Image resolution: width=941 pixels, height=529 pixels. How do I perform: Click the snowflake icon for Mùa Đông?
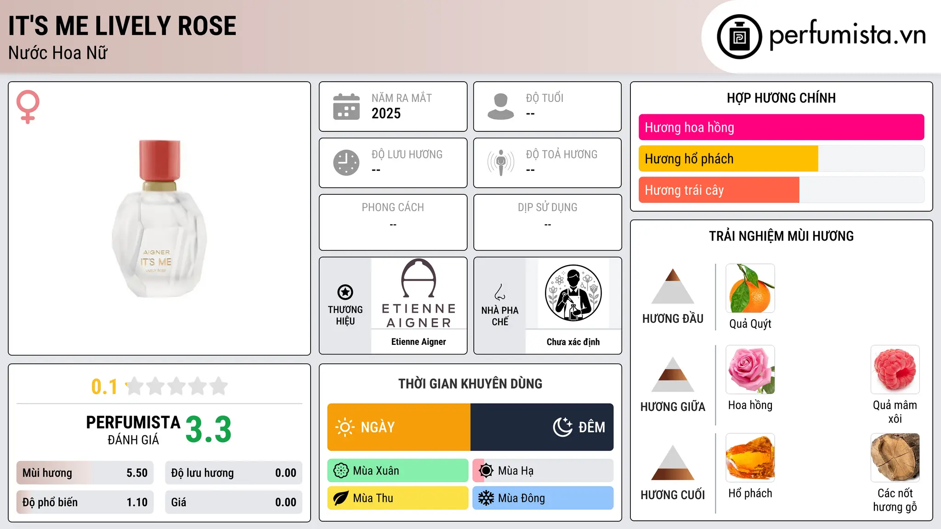pyautogui.click(x=486, y=498)
